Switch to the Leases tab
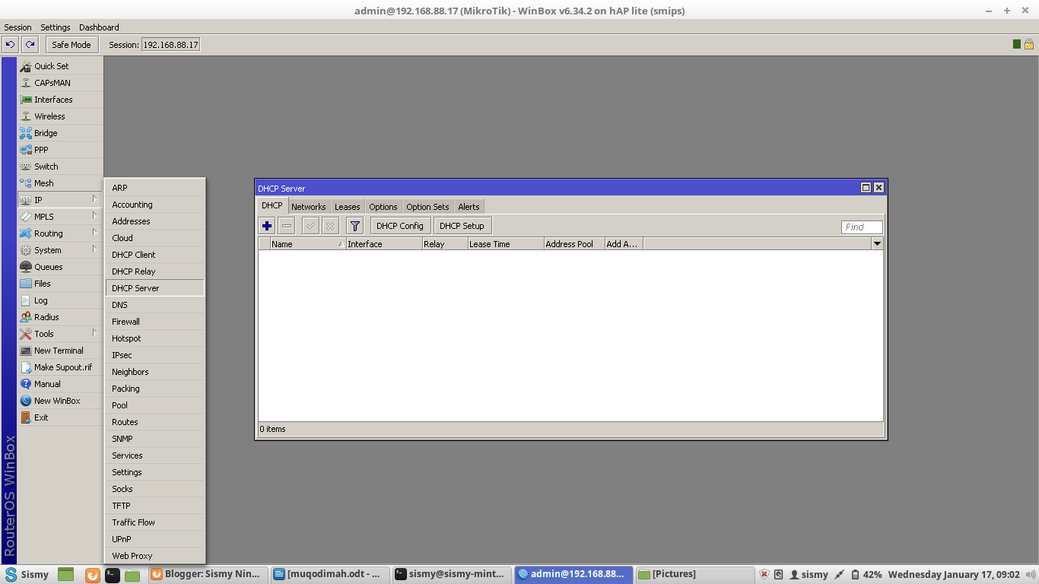Viewport: 1039px width, 584px height. pyautogui.click(x=347, y=207)
